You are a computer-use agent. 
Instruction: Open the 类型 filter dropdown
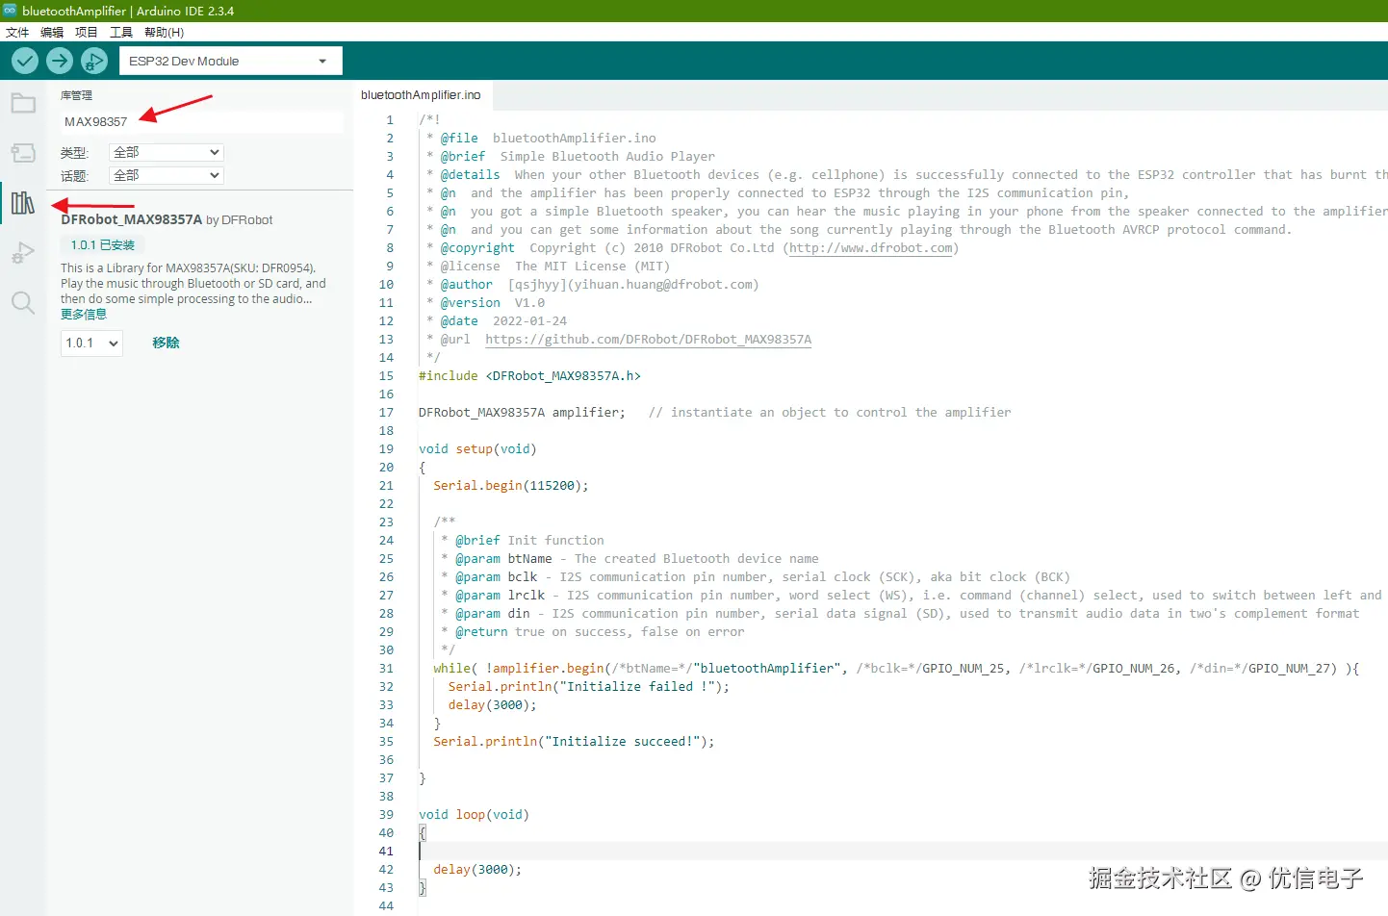tap(167, 152)
